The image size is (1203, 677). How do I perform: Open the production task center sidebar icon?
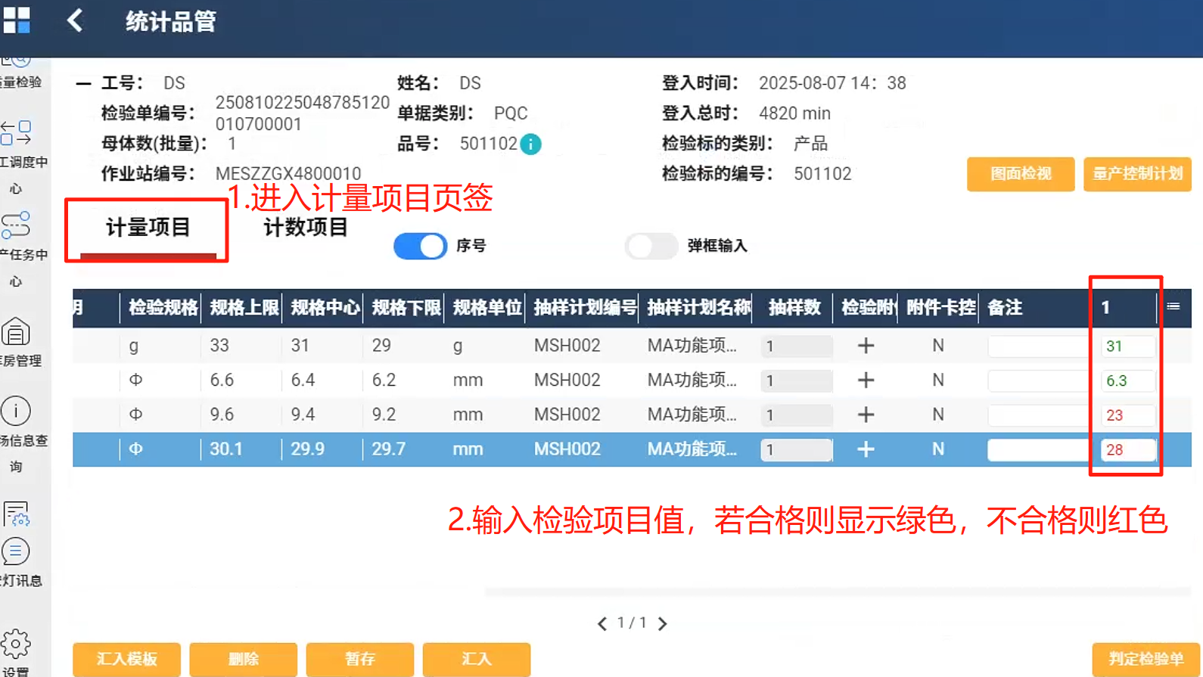(17, 225)
